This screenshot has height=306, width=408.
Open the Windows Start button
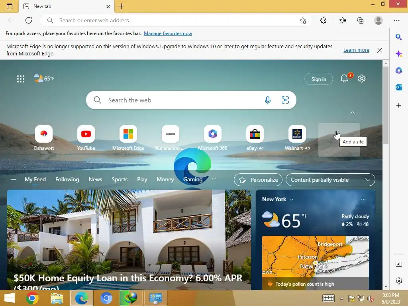(10, 298)
